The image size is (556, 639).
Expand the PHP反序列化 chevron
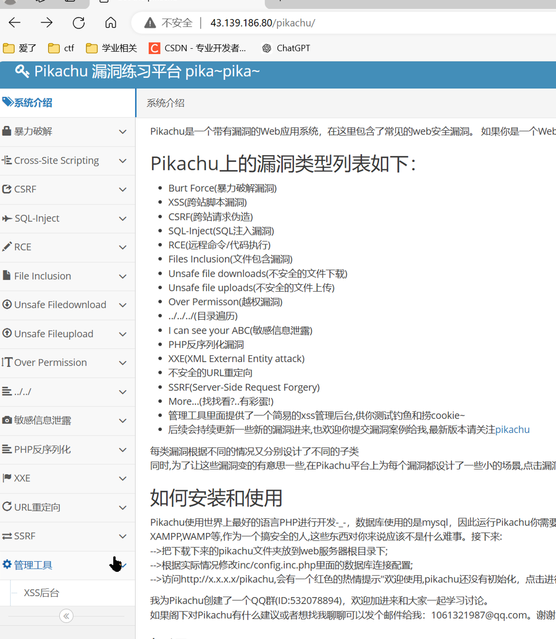click(x=123, y=449)
